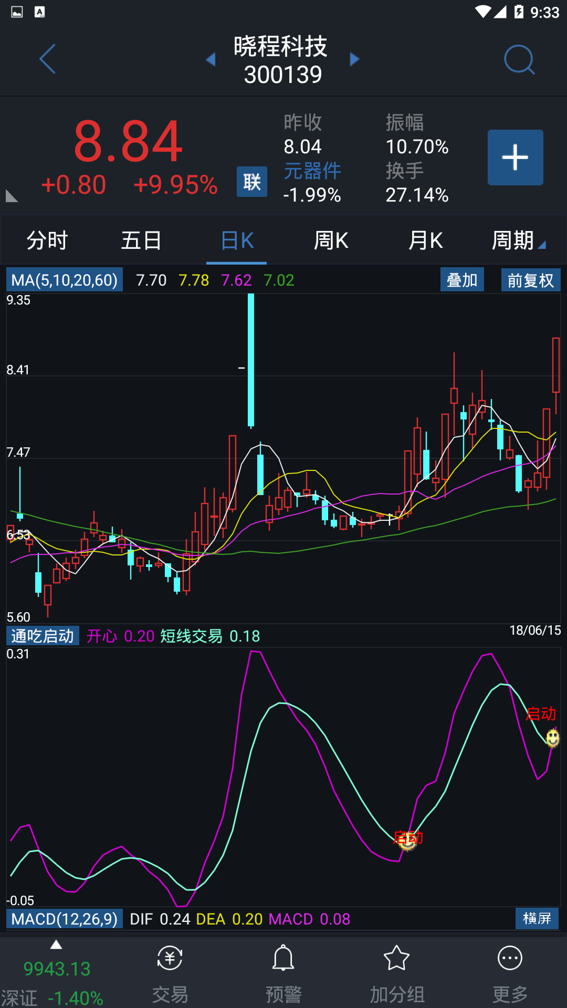Tap MA5 value 7.70
Viewport: 567px width, 1008px height.
pyautogui.click(x=151, y=280)
